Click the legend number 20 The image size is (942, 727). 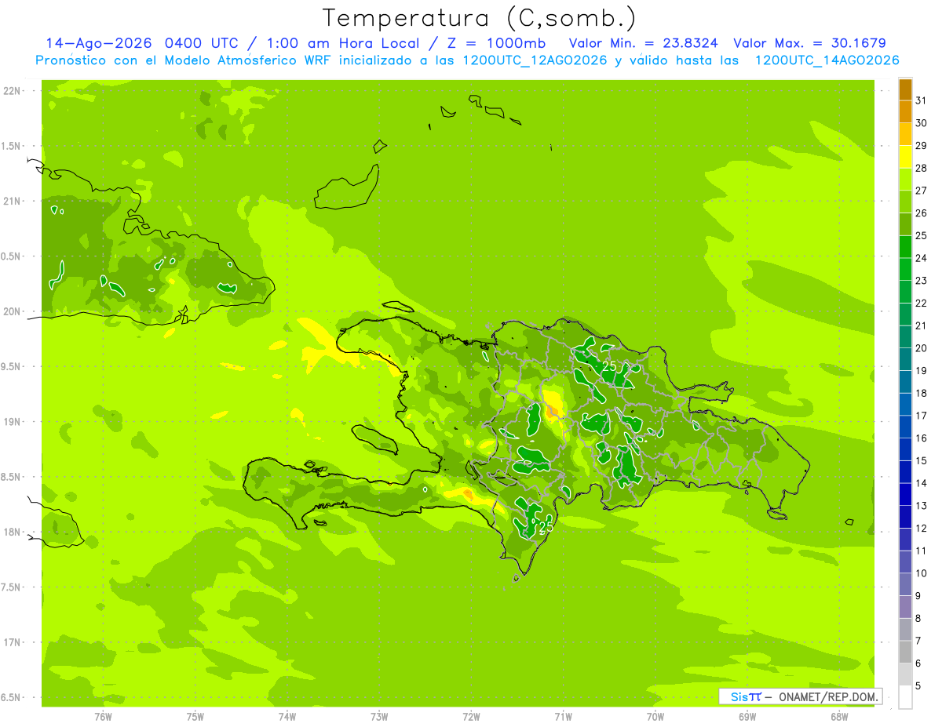(x=922, y=348)
